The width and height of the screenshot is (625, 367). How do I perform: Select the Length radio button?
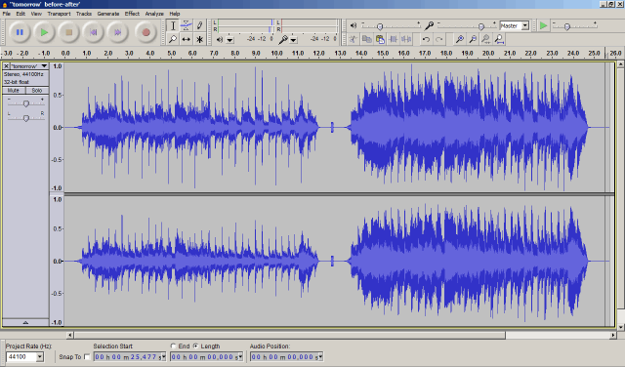pyautogui.click(x=195, y=346)
